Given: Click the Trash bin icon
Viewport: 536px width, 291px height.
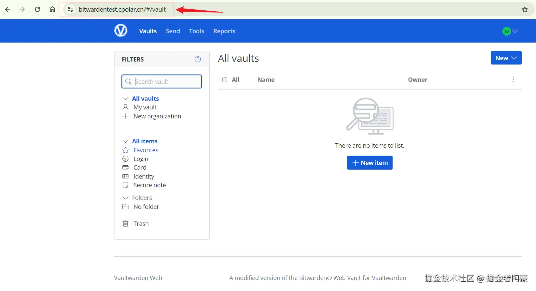Looking at the screenshot, I should [125, 223].
